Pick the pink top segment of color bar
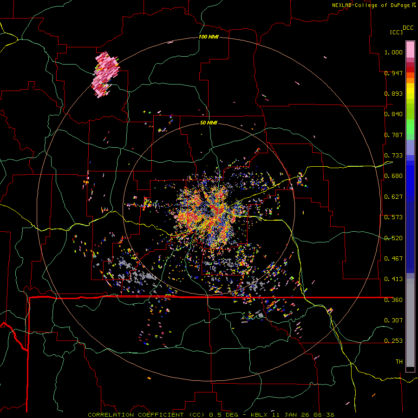This screenshot has width=418, height=418. coord(410,49)
